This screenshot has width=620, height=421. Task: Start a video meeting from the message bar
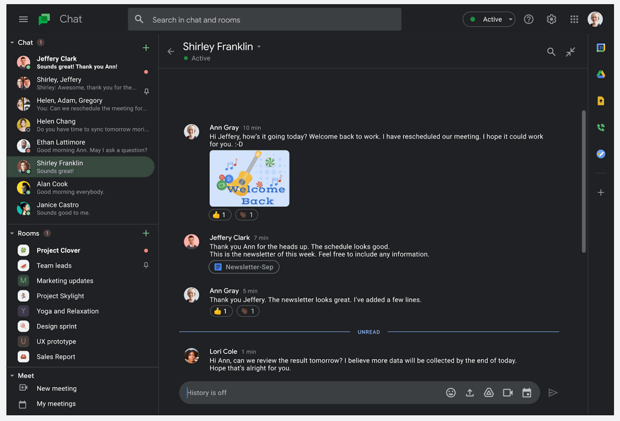pyautogui.click(x=508, y=392)
